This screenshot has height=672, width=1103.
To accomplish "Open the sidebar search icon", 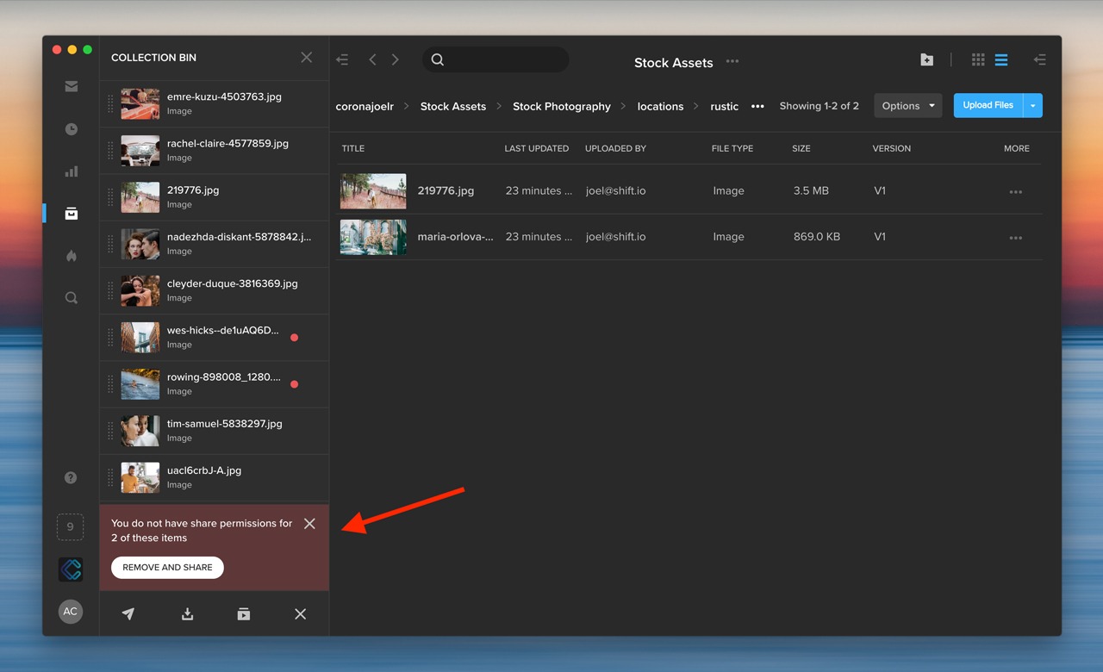I will (x=72, y=298).
